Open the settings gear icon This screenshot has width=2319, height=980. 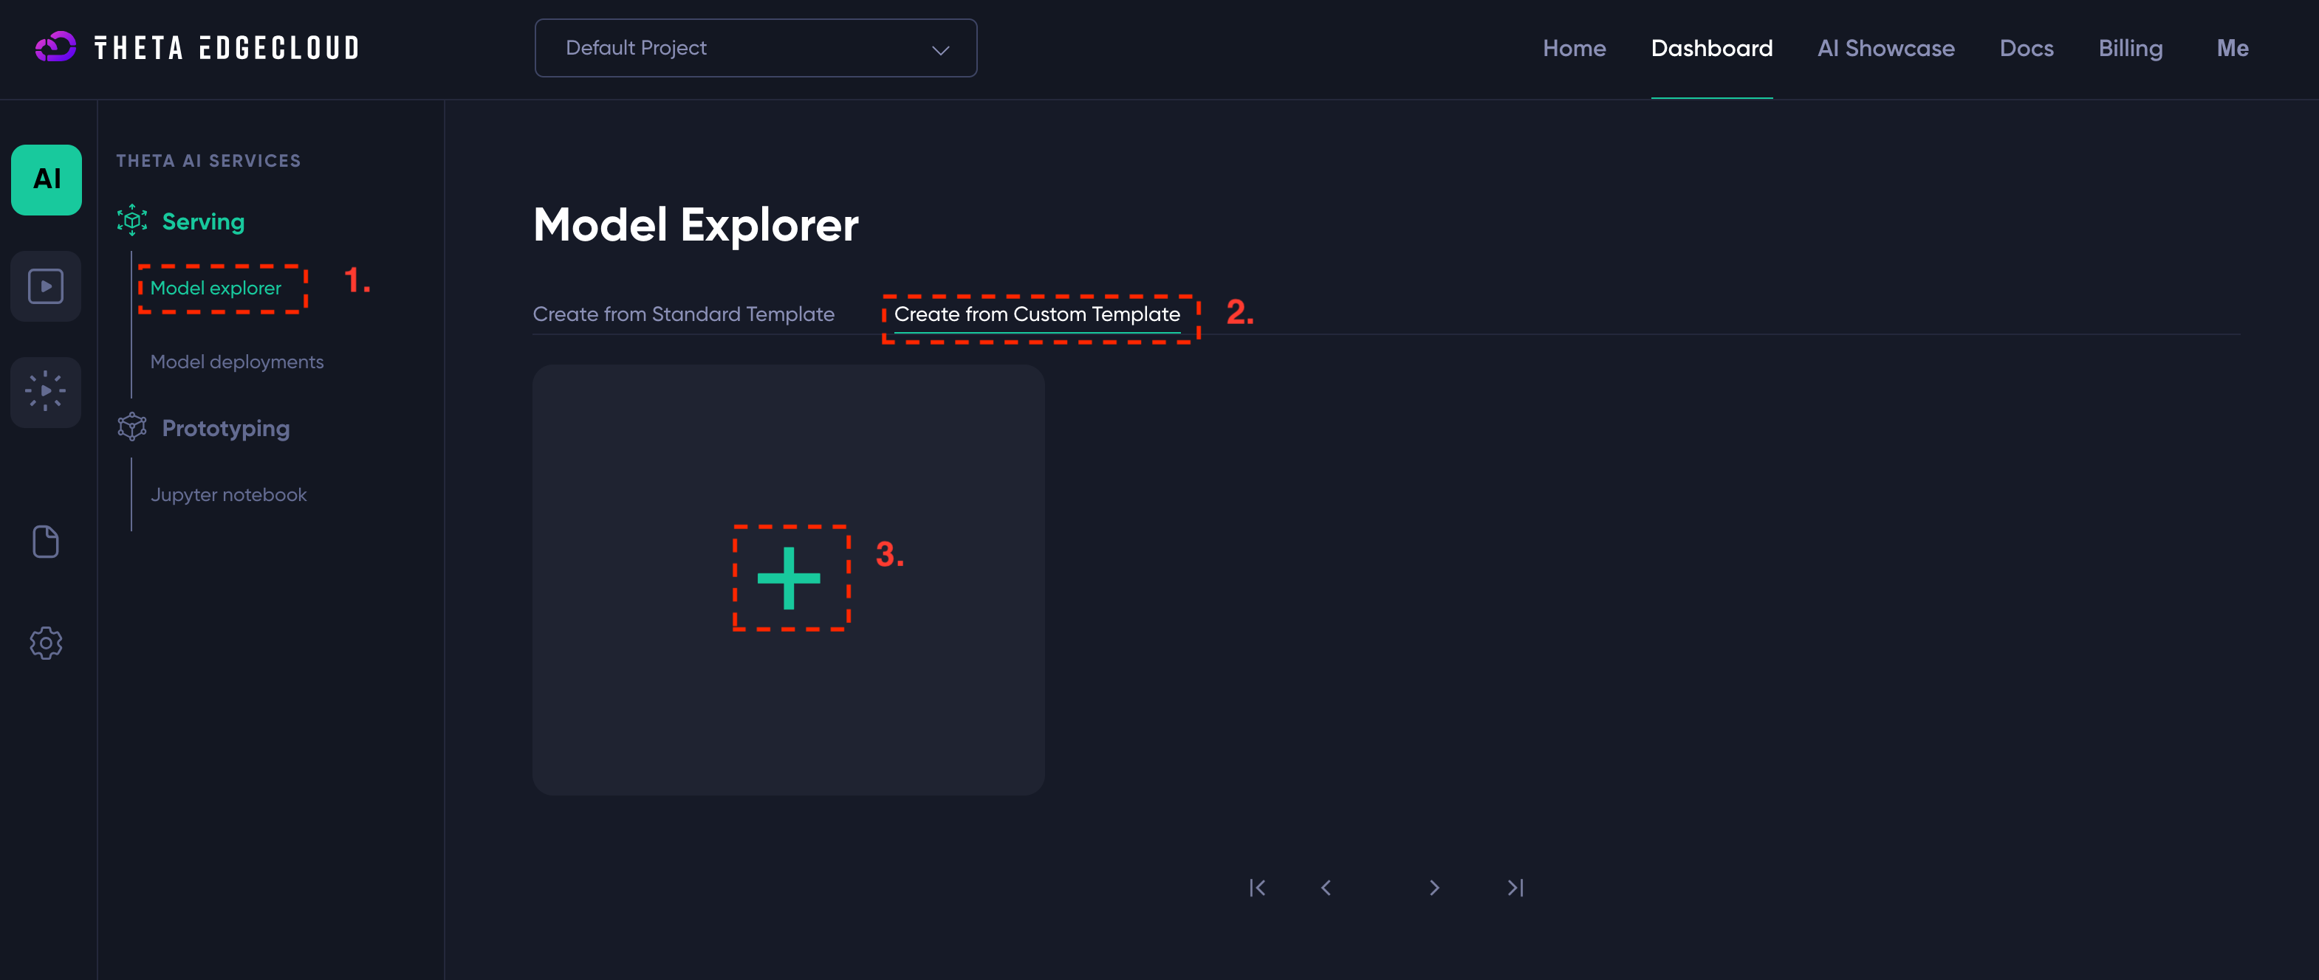pos(45,643)
